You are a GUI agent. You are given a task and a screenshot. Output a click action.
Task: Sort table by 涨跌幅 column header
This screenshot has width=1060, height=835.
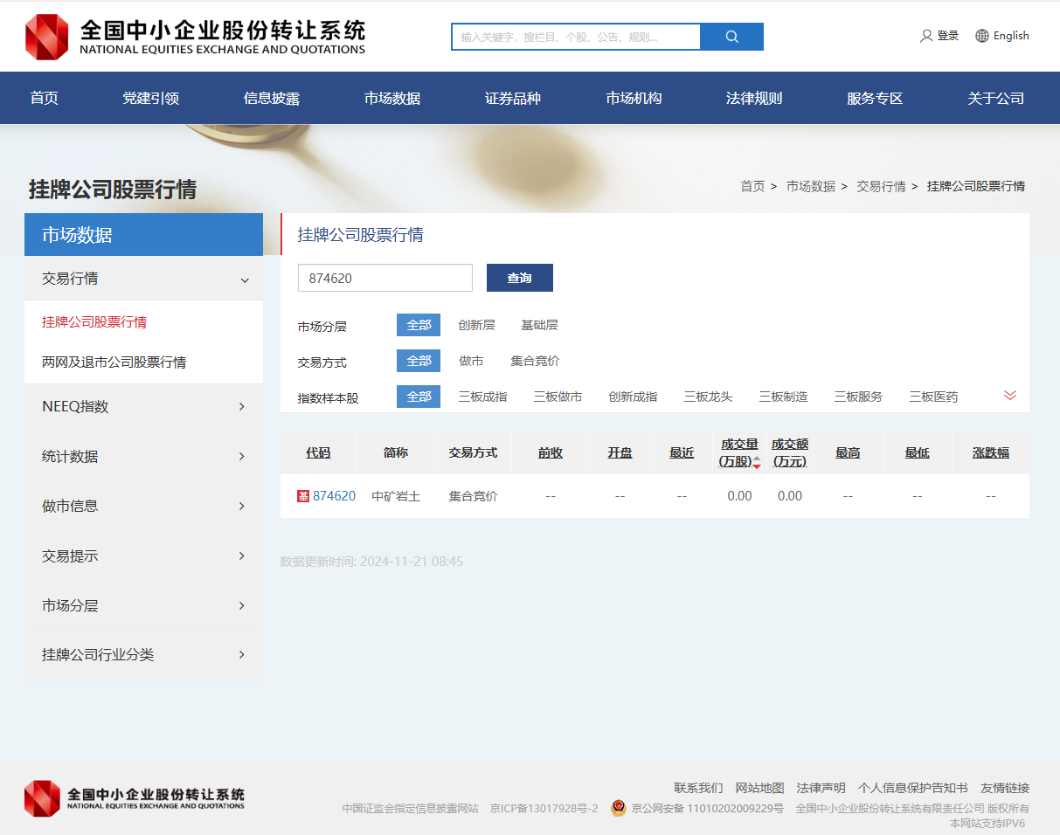coord(991,452)
